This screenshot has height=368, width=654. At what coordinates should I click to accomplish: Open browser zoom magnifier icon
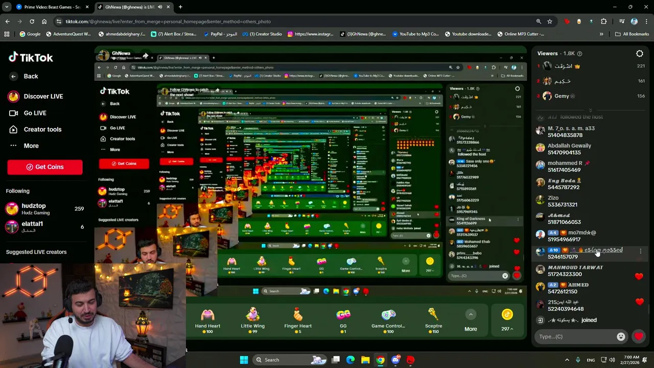pos(539,21)
